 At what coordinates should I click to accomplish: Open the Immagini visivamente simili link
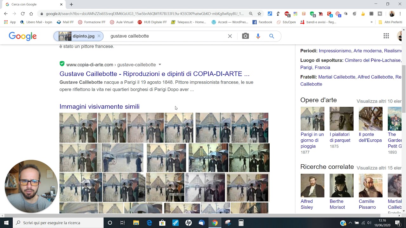[100, 107]
